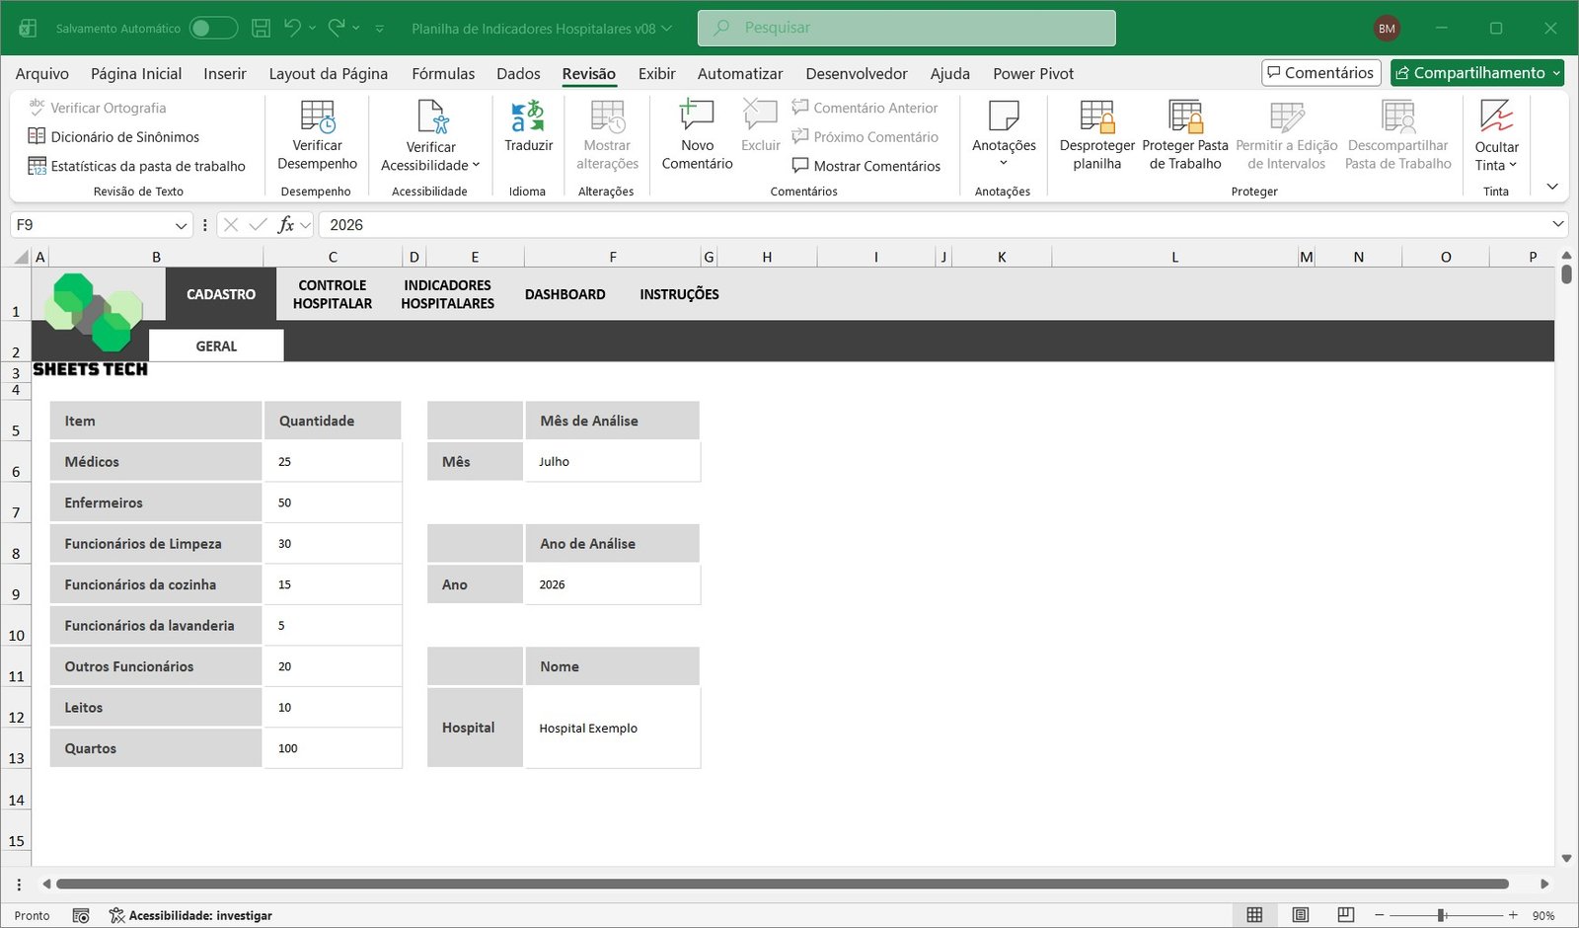Click the Pesquisar search field
This screenshot has height=928, width=1579.
[x=906, y=28]
